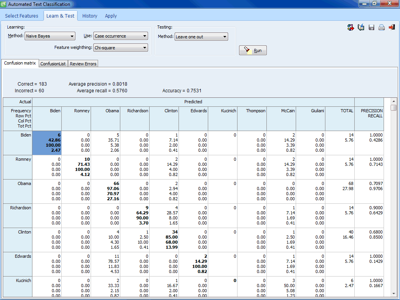Click the scrollbar down arrow
The height and width of the screenshot is (300, 400).
click(x=393, y=293)
